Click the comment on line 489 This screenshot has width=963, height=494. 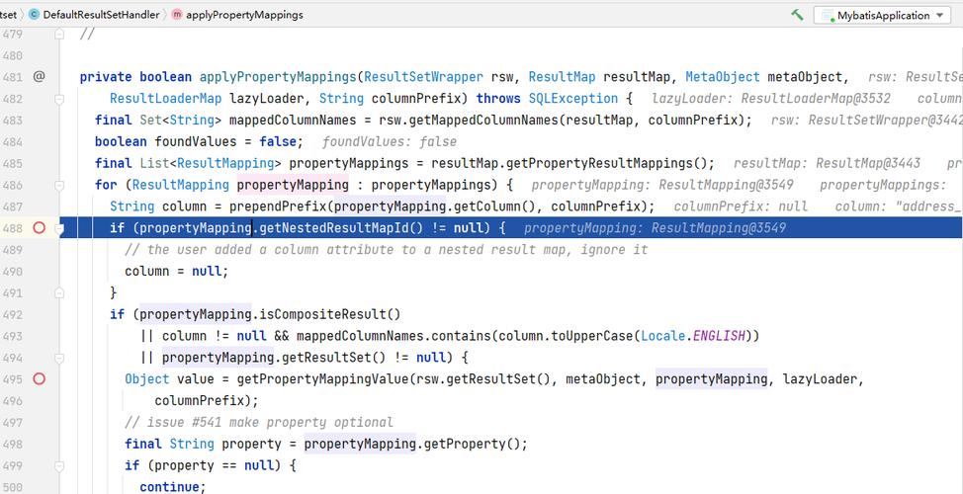point(387,250)
